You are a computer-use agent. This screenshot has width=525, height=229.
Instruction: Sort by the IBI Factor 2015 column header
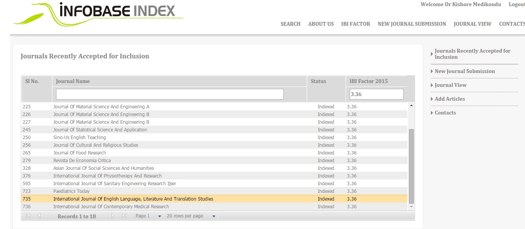point(369,81)
